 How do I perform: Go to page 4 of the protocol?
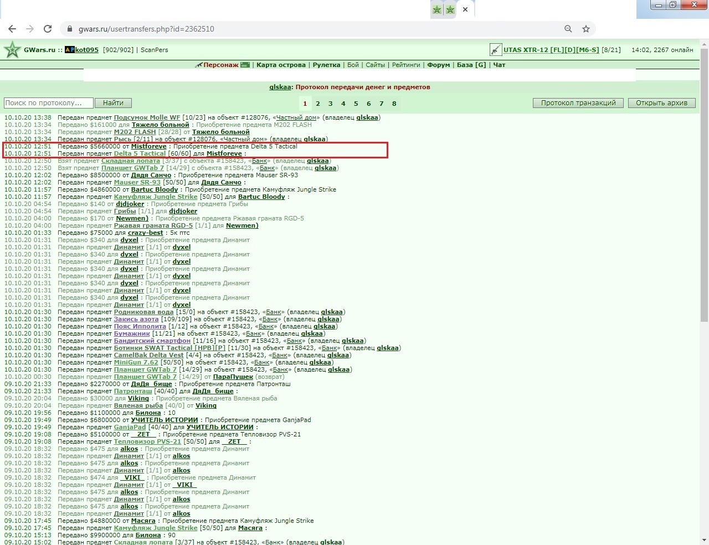tap(343, 104)
